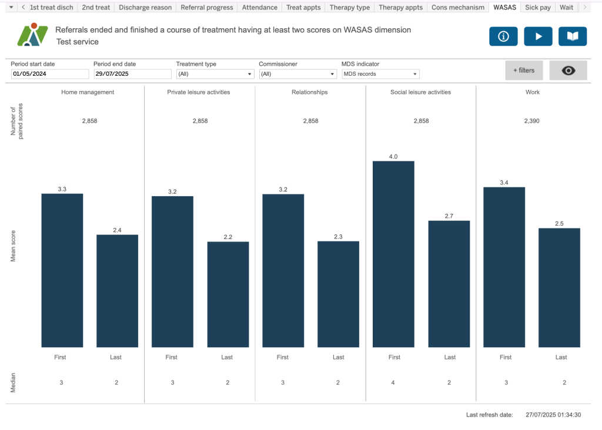Expand the Treatment type dropdown
This screenshot has height=430, width=602.
(x=215, y=74)
